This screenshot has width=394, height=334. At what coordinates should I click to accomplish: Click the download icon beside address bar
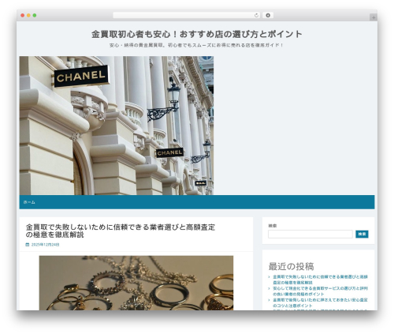pos(268,16)
